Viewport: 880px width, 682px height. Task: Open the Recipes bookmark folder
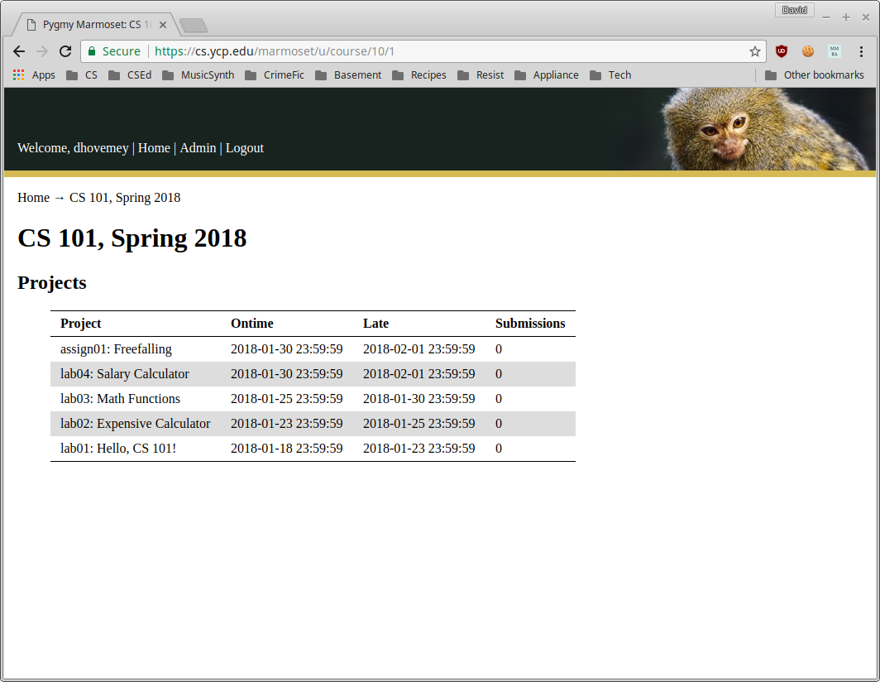pos(418,74)
